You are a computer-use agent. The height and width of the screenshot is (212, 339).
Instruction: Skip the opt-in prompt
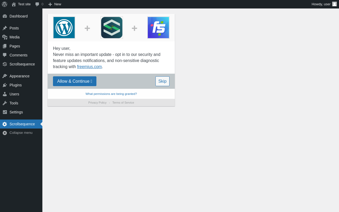tap(162, 81)
